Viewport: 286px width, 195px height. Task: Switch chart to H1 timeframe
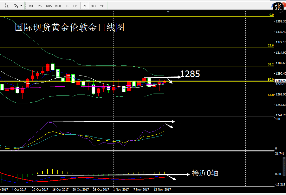click(x=67, y=6)
